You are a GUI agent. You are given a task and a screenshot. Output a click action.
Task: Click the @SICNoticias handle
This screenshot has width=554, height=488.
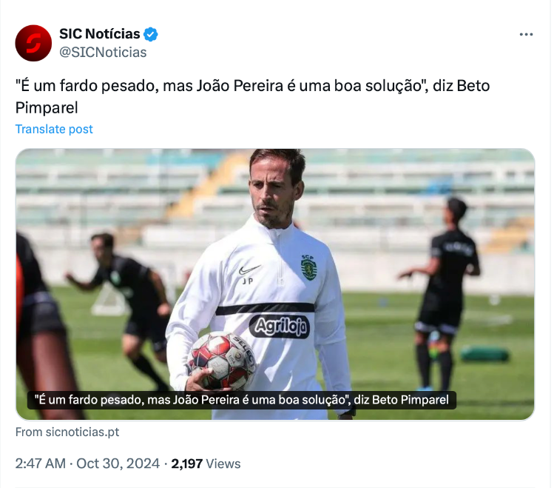click(103, 53)
